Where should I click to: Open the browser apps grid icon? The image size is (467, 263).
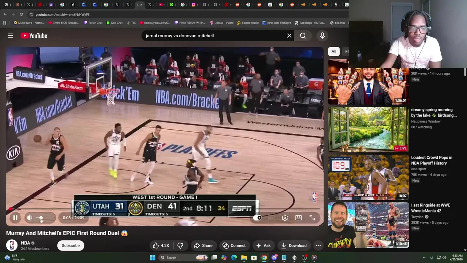click(4, 23)
